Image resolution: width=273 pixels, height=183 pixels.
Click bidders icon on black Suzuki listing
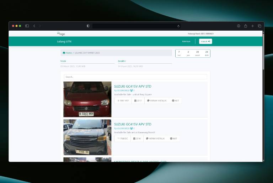[132, 128]
